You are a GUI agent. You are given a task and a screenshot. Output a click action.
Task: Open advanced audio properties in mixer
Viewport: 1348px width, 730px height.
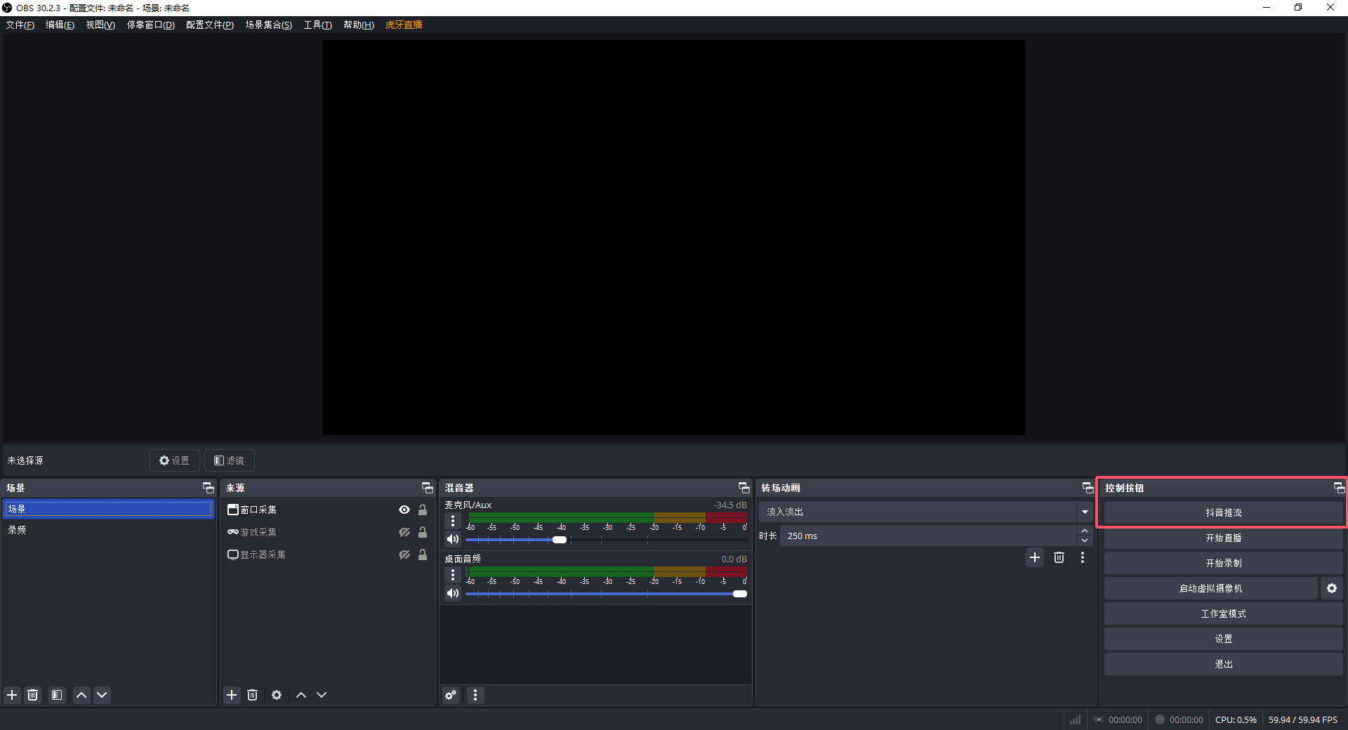click(x=450, y=695)
